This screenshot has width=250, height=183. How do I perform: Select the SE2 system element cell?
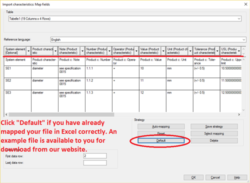tap(17, 84)
